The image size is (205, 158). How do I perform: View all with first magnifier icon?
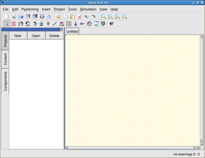tap(103, 17)
